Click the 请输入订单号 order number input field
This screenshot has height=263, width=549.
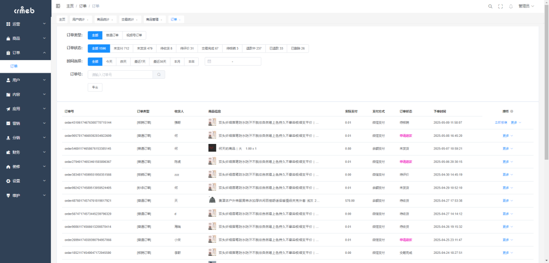click(120, 74)
